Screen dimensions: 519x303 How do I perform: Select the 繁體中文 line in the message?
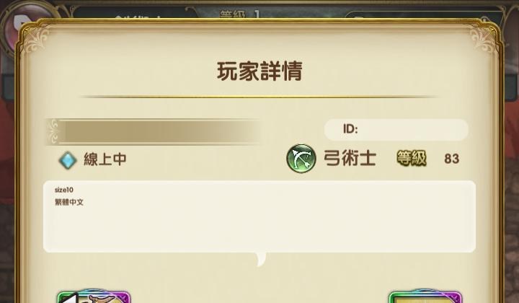pyautogui.click(x=69, y=202)
